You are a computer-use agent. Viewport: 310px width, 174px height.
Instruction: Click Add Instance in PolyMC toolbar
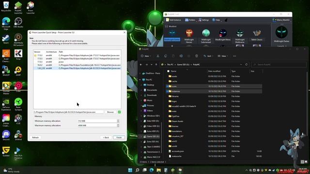(x=173, y=20)
